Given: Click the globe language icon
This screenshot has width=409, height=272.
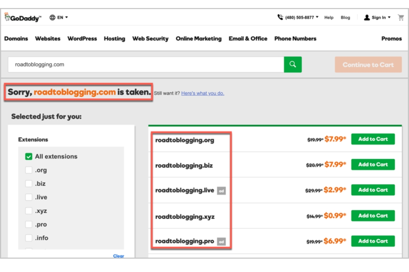Looking at the screenshot, I should pyautogui.click(x=52, y=17).
